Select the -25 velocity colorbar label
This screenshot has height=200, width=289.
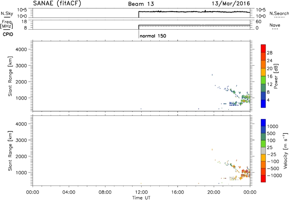272,154
